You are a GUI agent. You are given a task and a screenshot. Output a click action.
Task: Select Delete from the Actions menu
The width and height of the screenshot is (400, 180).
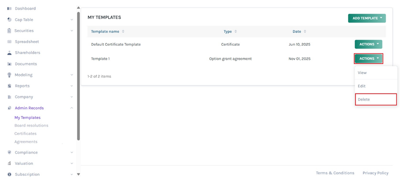click(375, 99)
